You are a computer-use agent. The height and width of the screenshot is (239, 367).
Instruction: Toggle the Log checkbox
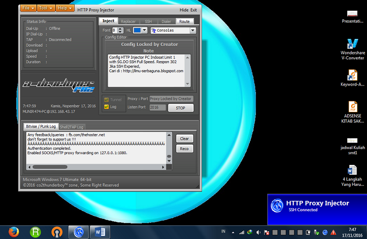pos(106,107)
